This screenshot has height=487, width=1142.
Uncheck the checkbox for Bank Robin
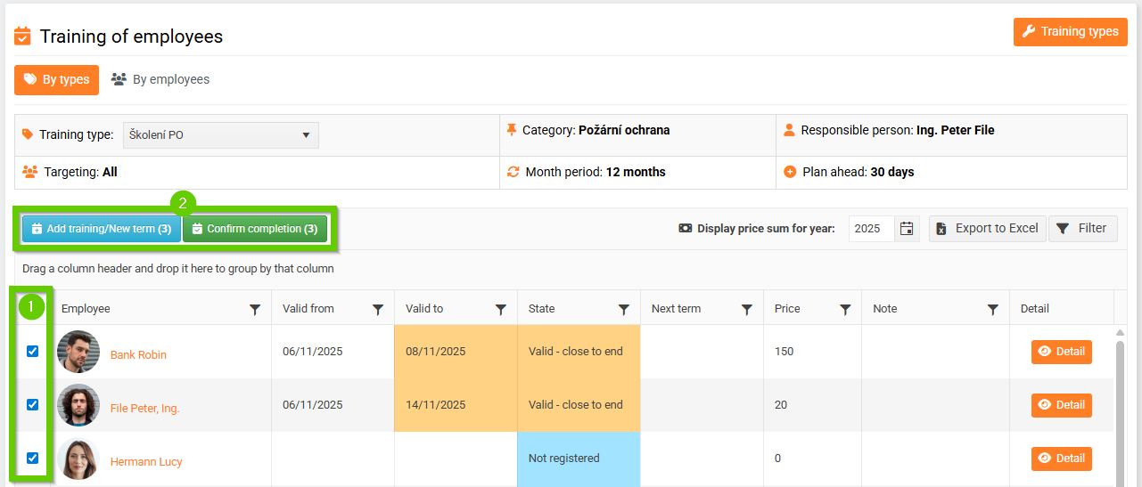33,351
